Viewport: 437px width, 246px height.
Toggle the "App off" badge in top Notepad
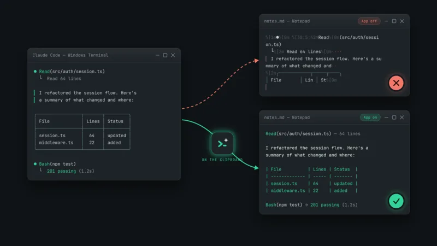369,21
